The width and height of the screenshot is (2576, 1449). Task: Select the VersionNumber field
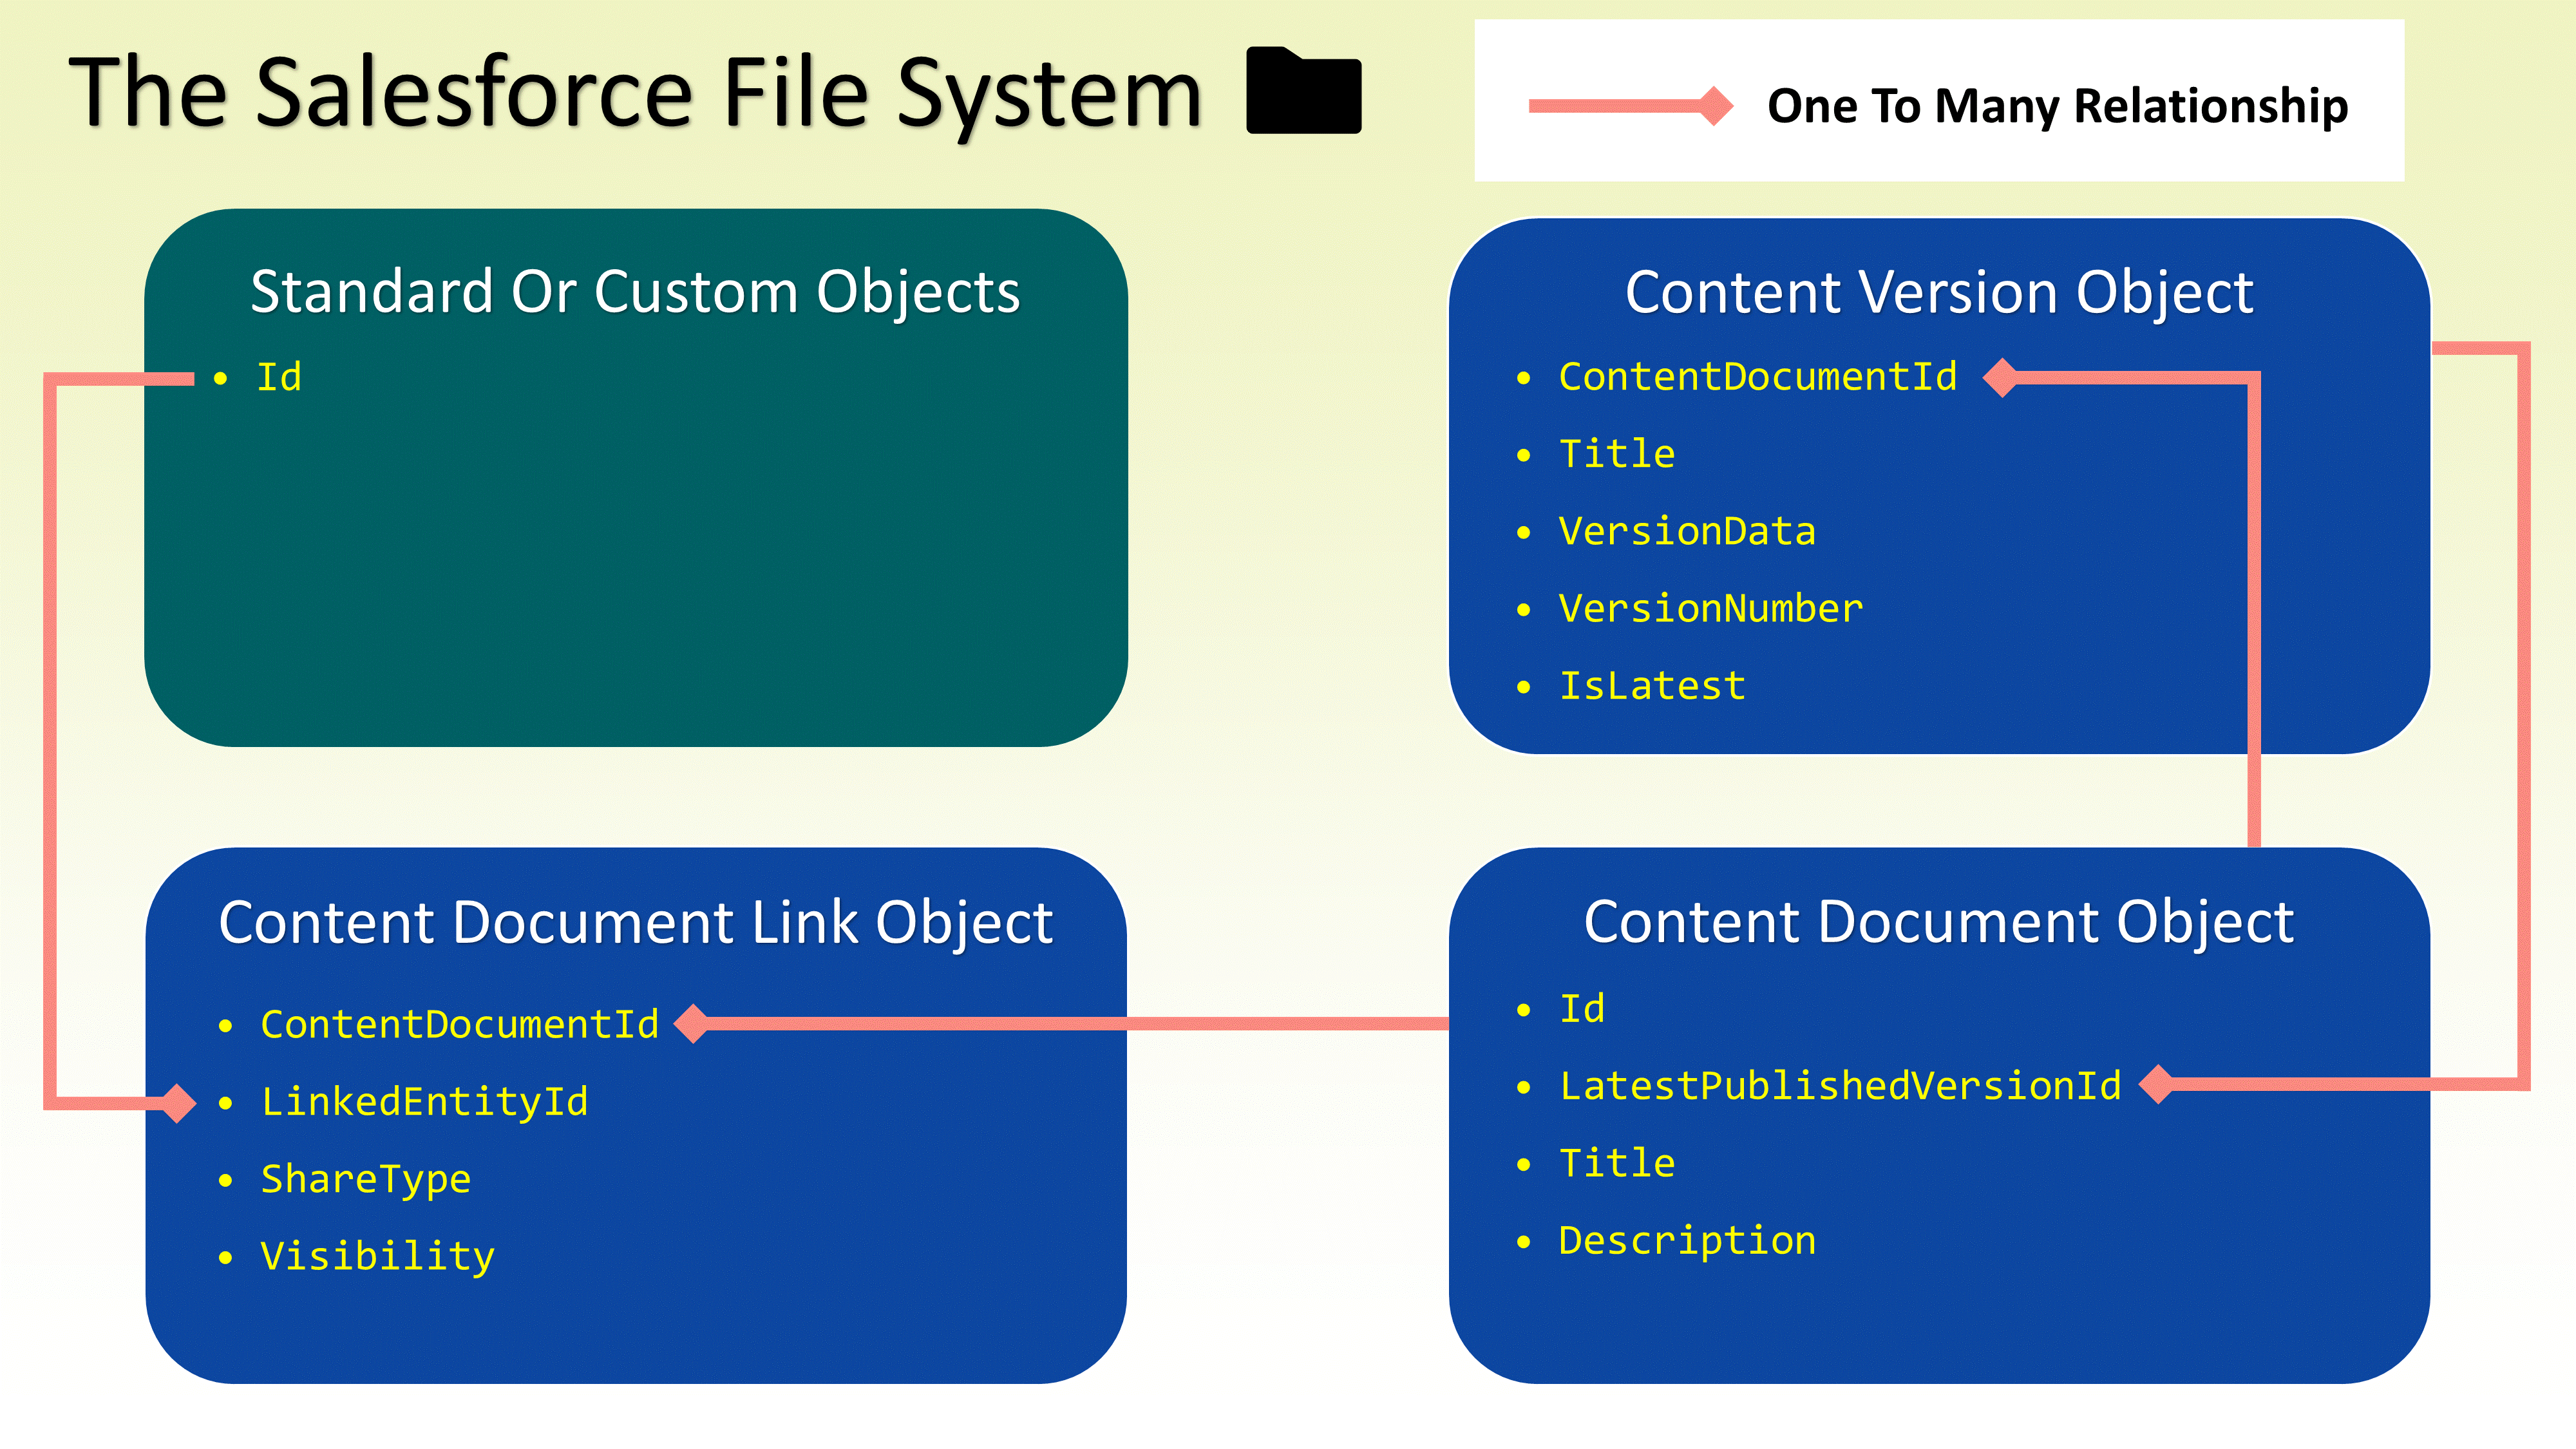click(x=1710, y=608)
